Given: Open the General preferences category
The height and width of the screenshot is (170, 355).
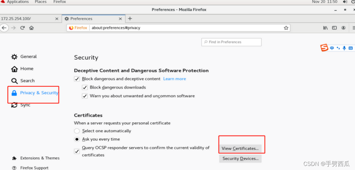Looking at the screenshot, I should pos(24,57).
